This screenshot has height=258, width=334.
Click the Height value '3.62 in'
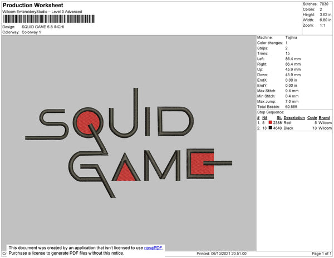[x=326, y=14]
